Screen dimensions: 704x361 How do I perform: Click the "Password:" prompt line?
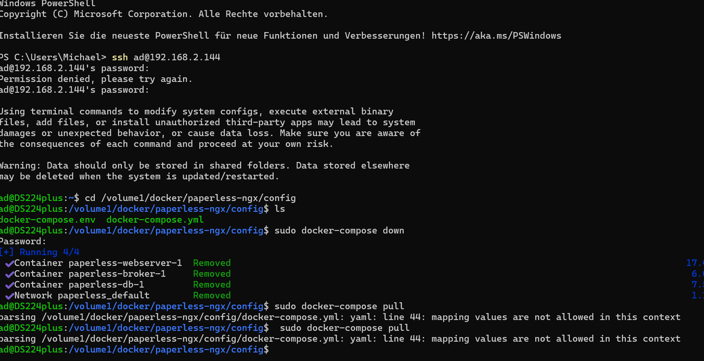coord(23,241)
